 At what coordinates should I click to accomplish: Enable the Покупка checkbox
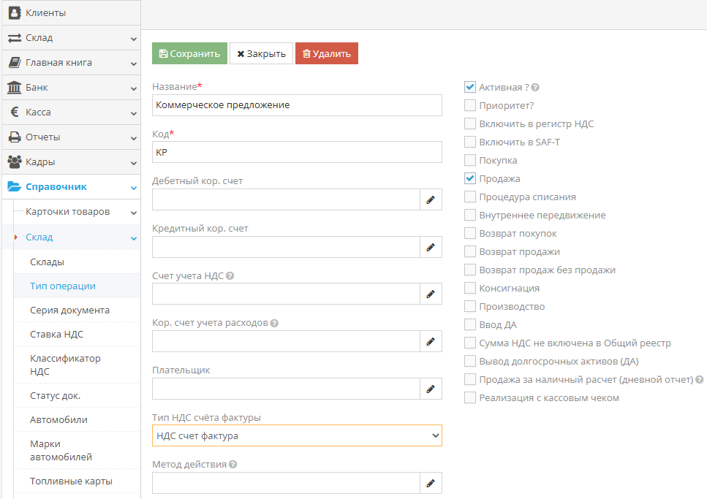point(470,160)
